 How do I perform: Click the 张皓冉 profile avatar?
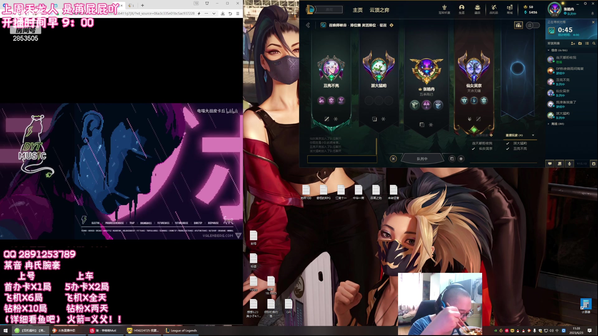coord(555,9)
